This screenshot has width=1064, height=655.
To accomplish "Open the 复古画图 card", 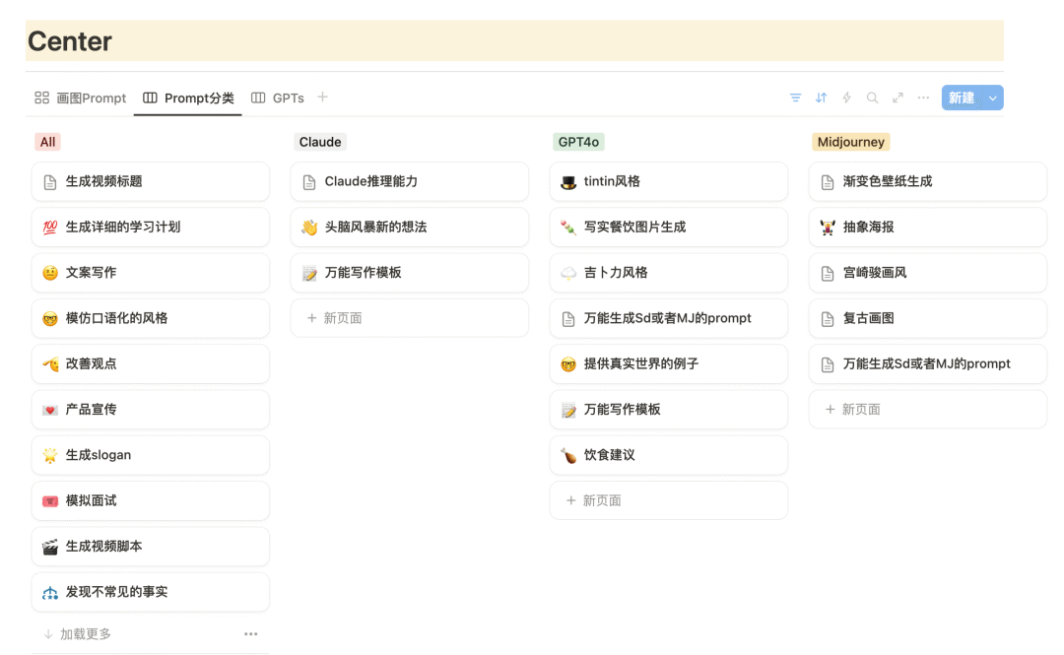I will [x=928, y=318].
